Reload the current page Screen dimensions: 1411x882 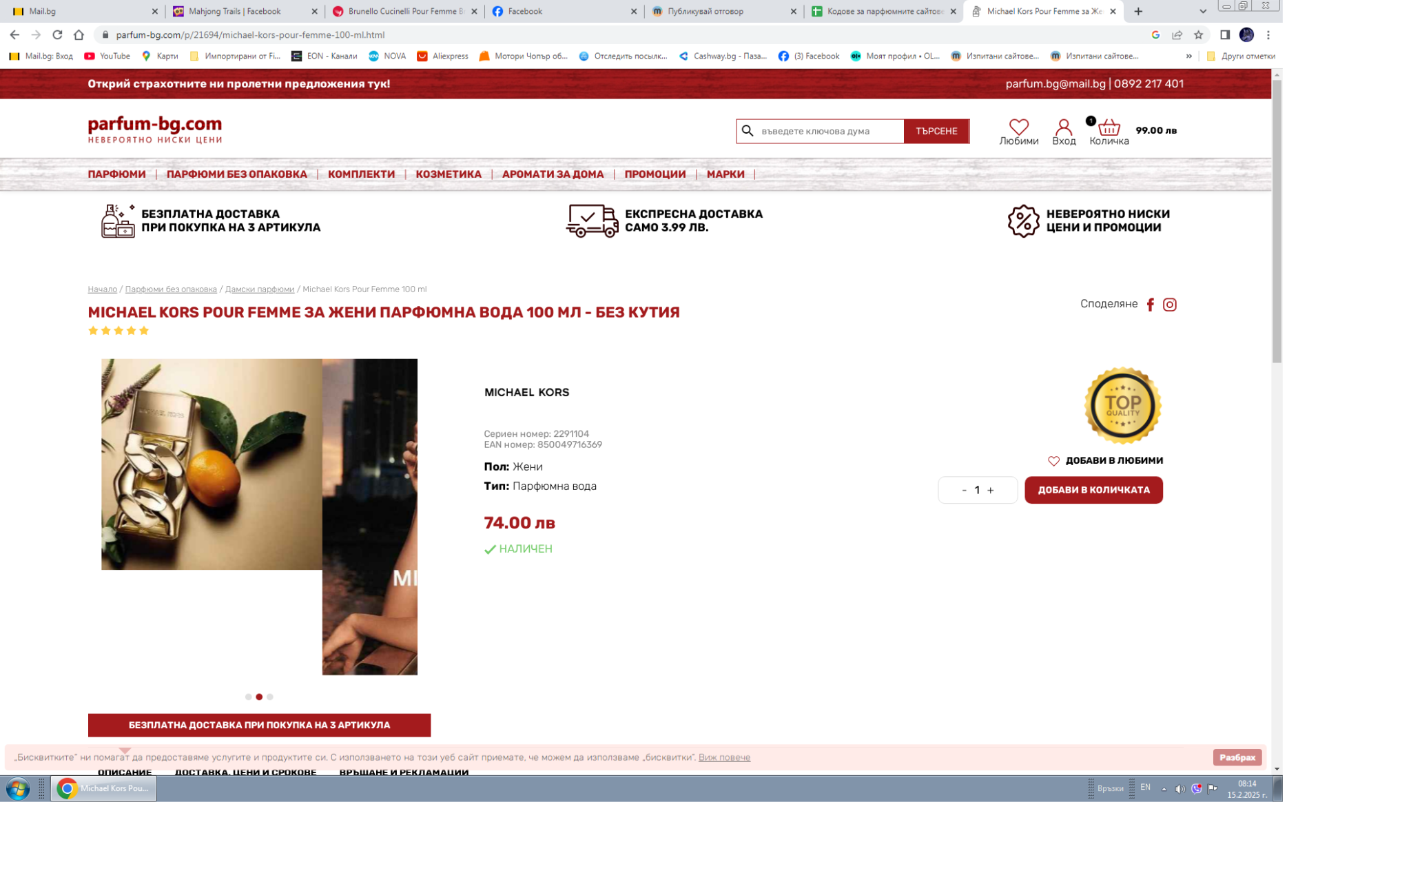point(57,34)
